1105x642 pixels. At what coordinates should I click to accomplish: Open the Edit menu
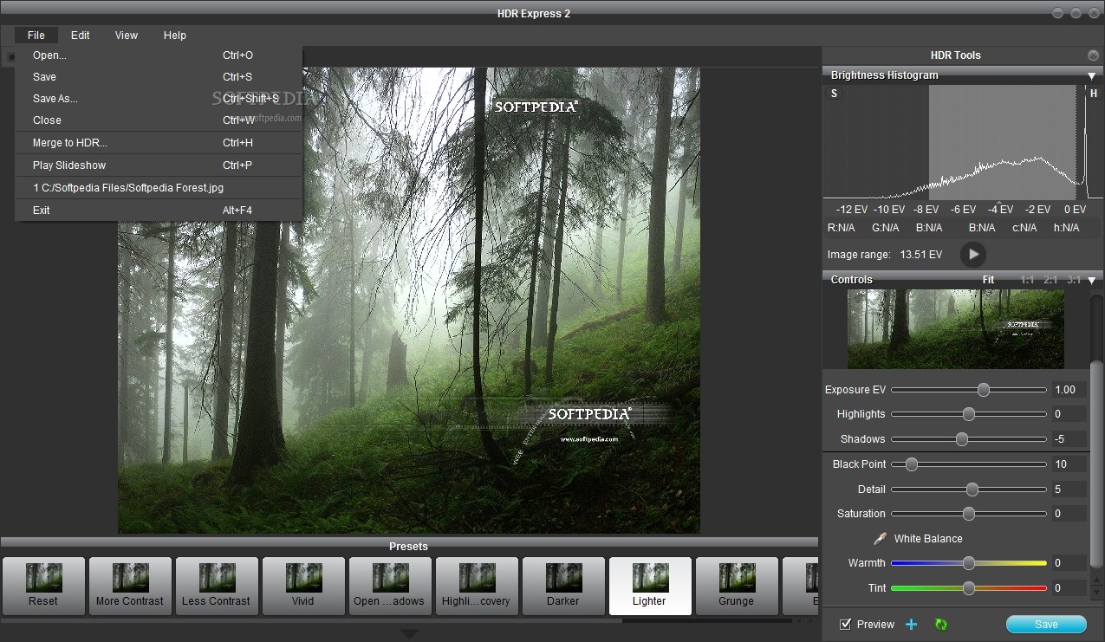[81, 36]
